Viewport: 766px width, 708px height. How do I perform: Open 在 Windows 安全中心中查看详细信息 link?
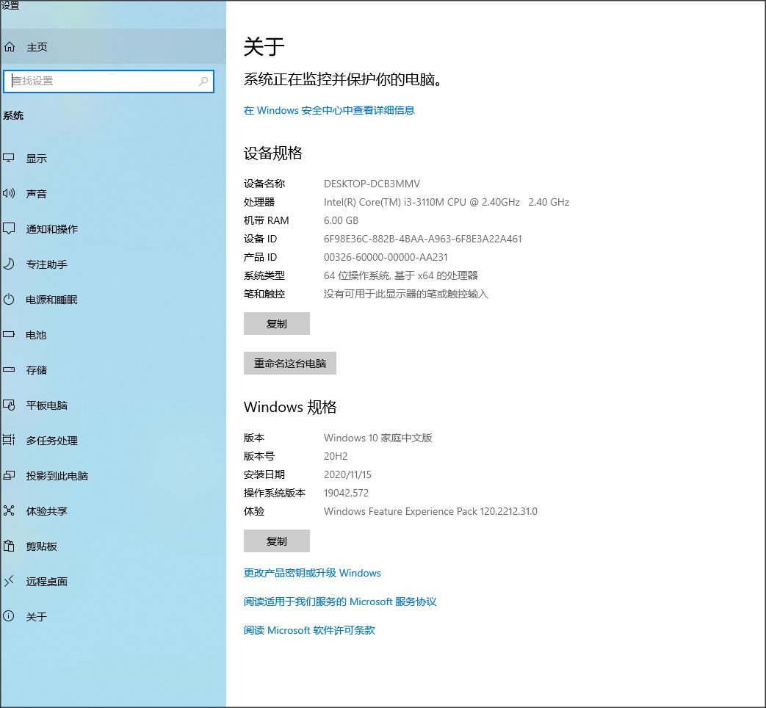(x=329, y=110)
